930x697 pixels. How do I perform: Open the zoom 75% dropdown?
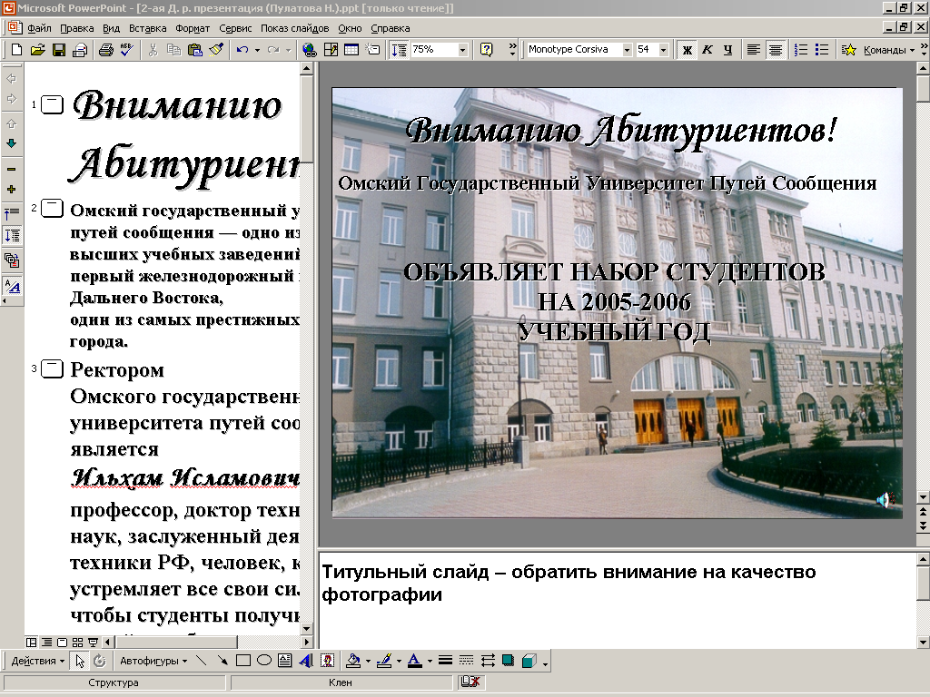pyautogui.click(x=462, y=50)
